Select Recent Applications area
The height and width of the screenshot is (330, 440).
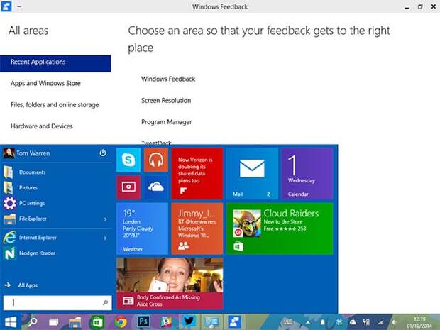[55, 63]
